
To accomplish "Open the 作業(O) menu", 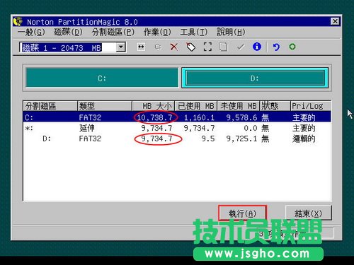I will (157, 33).
